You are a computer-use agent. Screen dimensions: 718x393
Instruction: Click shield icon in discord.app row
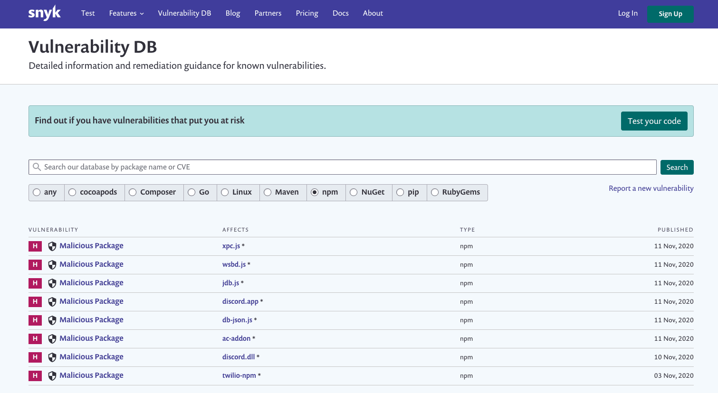[52, 302]
